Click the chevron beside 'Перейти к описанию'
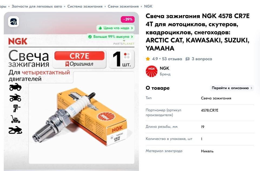This screenshot has height=171, width=260. [x=251, y=88]
